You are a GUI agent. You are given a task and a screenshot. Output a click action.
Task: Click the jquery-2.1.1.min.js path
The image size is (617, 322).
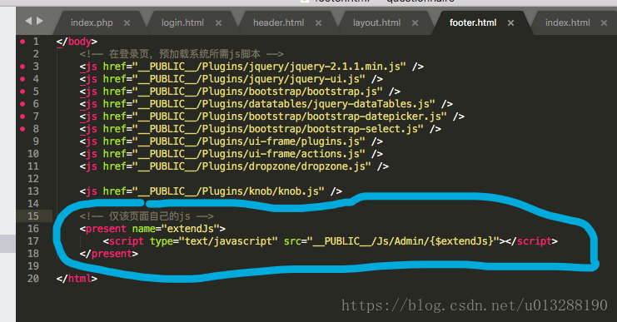pyautogui.click(x=271, y=67)
